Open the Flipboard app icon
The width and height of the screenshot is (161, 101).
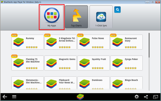tap(51, 84)
